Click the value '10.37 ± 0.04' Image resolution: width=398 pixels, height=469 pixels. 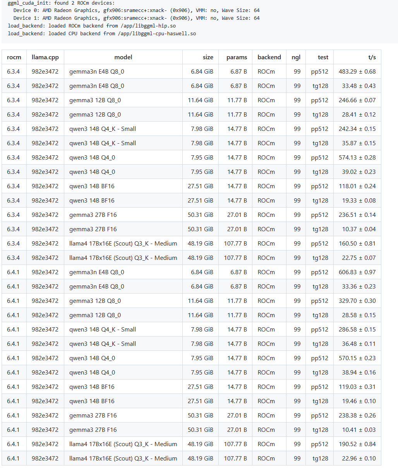point(359,229)
